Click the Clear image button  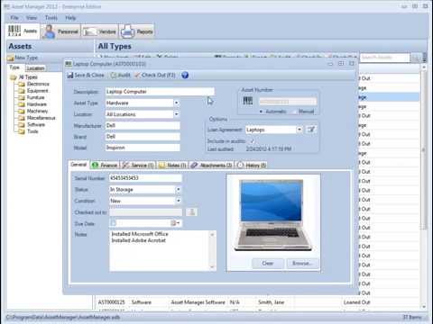(268, 264)
